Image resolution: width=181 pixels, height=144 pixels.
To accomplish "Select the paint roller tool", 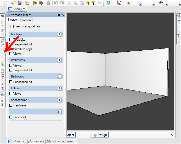I will pos(93,3).
